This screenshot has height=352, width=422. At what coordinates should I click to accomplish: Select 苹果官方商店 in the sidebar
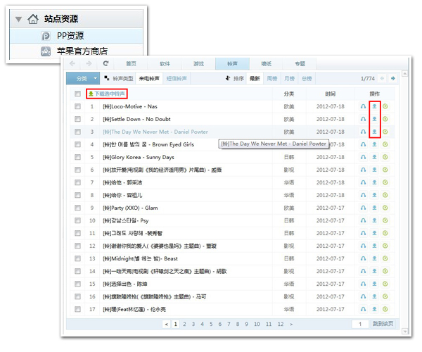(82, 51)
